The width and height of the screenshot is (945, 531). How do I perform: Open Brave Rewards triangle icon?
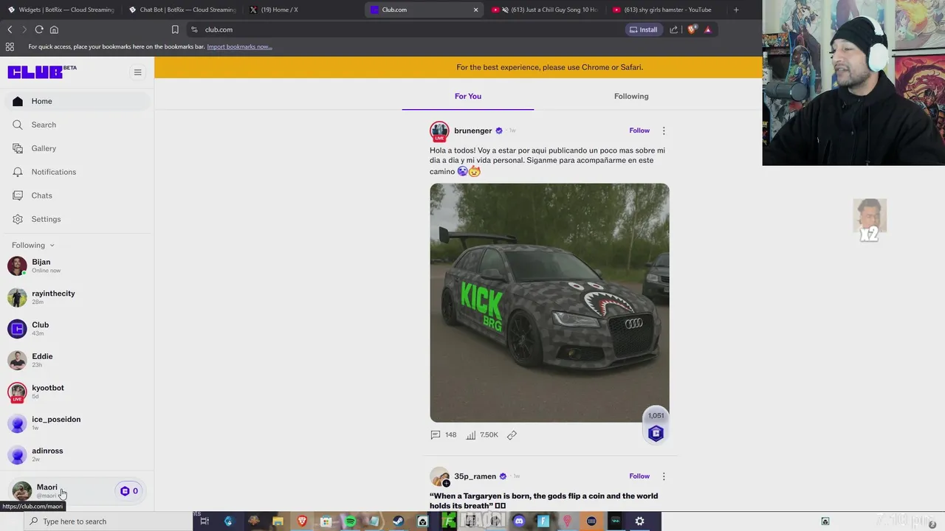707,29
